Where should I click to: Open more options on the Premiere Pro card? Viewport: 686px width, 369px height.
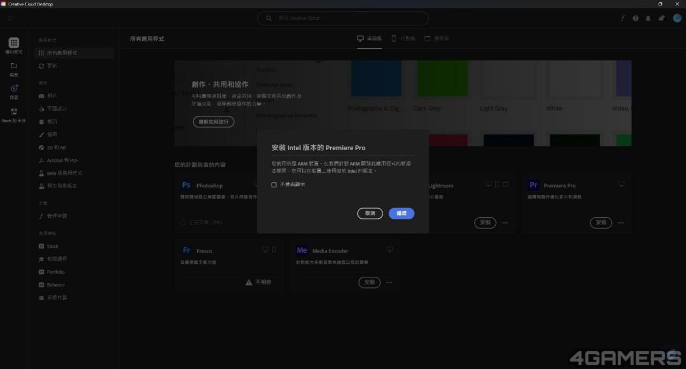click(621, 223)
